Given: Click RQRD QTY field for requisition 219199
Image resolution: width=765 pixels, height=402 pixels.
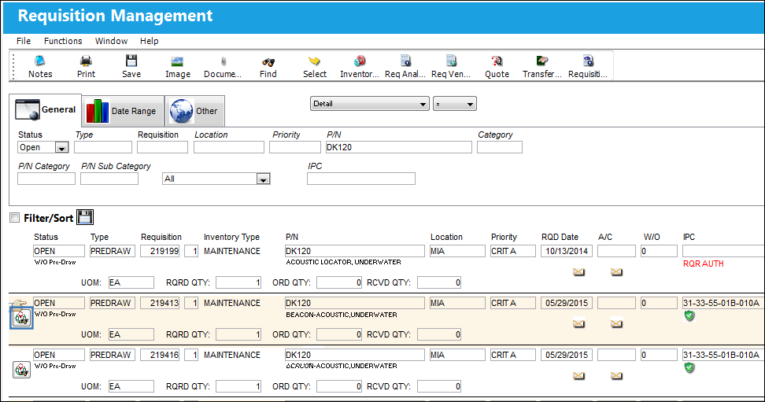Looking at the screenshot, I should (238, 282).
